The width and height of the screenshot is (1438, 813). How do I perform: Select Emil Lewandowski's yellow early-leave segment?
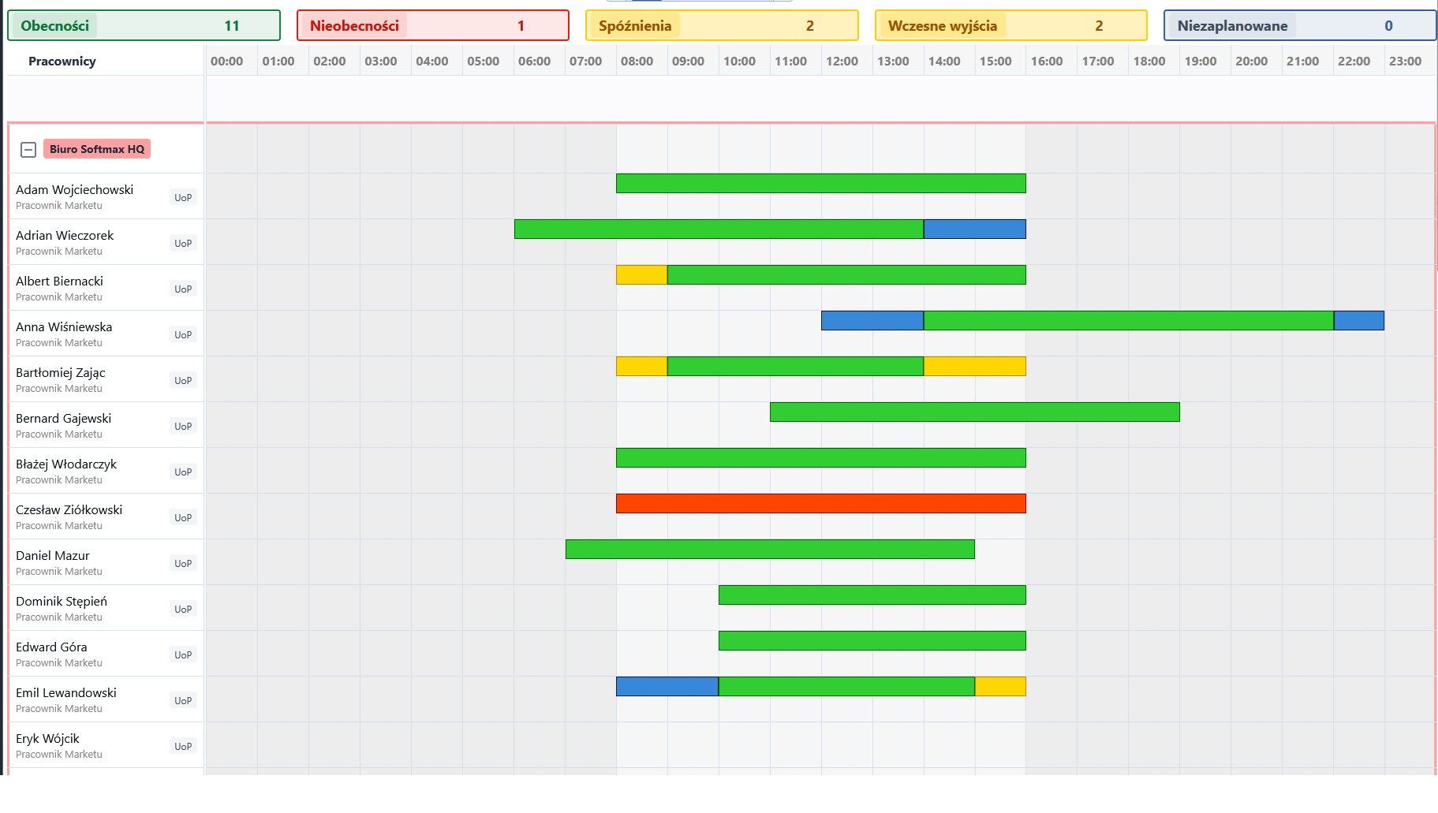(1000, 686)
